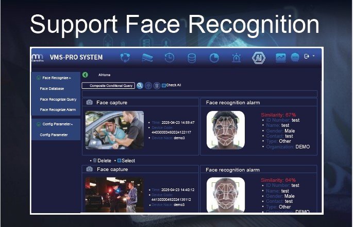The height and width of the screenshot is (227, 353).
Task: Open the first face capture car thumbnail
Action: [114, 130]
